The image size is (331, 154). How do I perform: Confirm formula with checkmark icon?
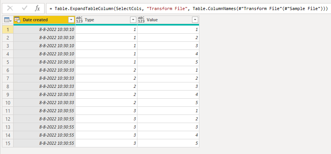[25, 9]
